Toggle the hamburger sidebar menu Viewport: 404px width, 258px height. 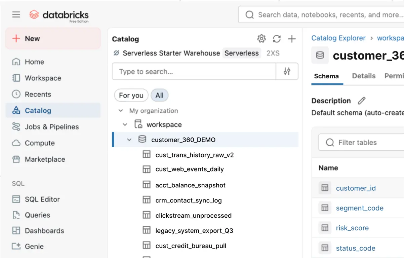[16, 14]
